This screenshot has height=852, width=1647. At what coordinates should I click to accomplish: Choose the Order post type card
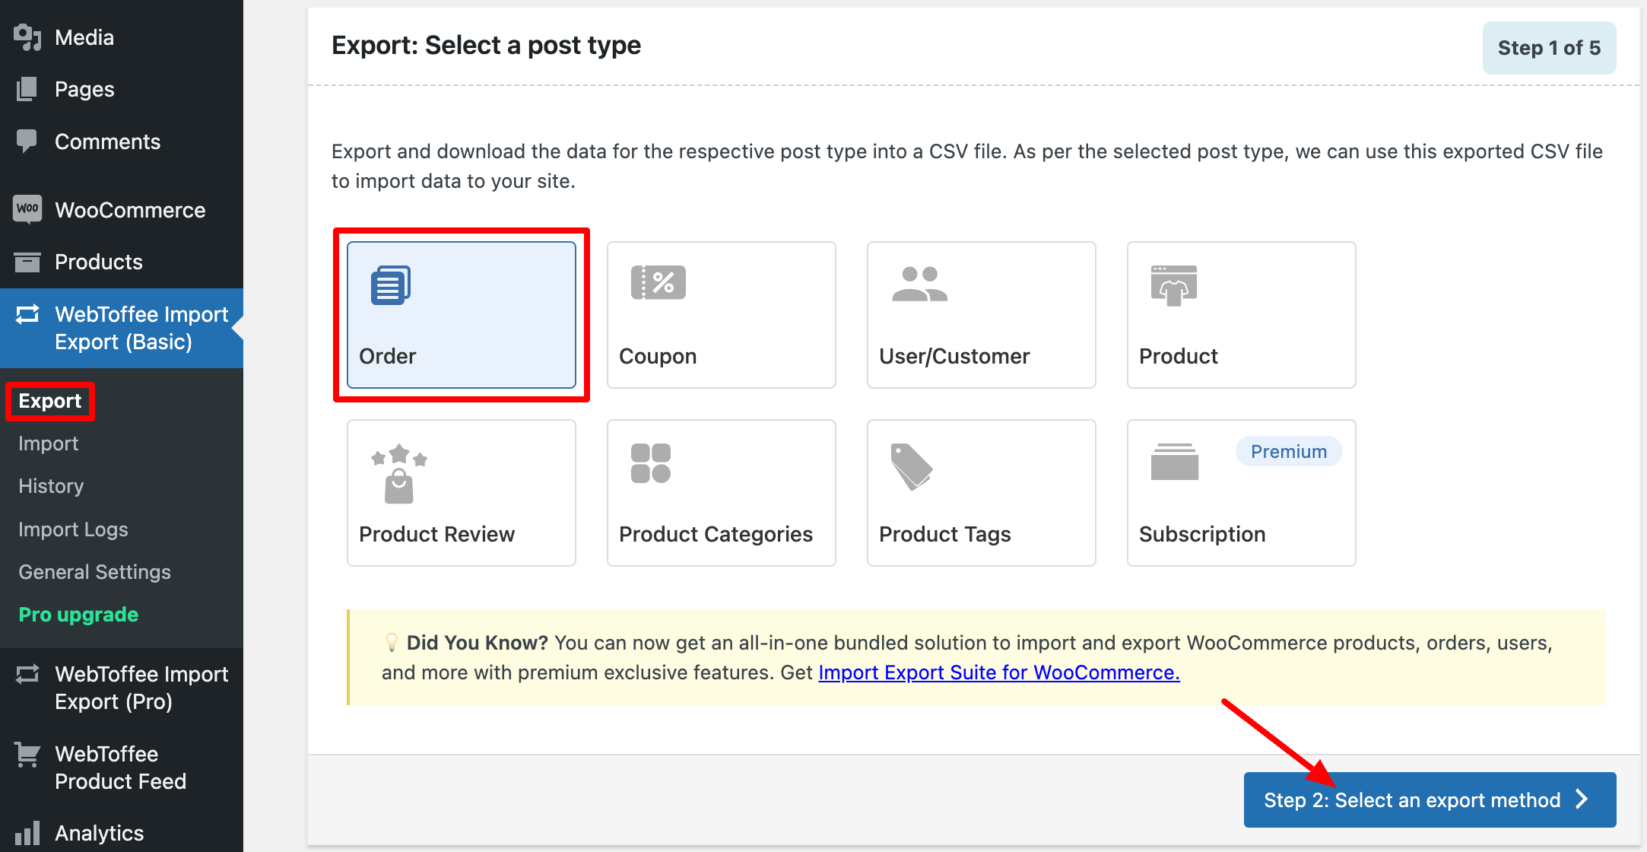462,315
